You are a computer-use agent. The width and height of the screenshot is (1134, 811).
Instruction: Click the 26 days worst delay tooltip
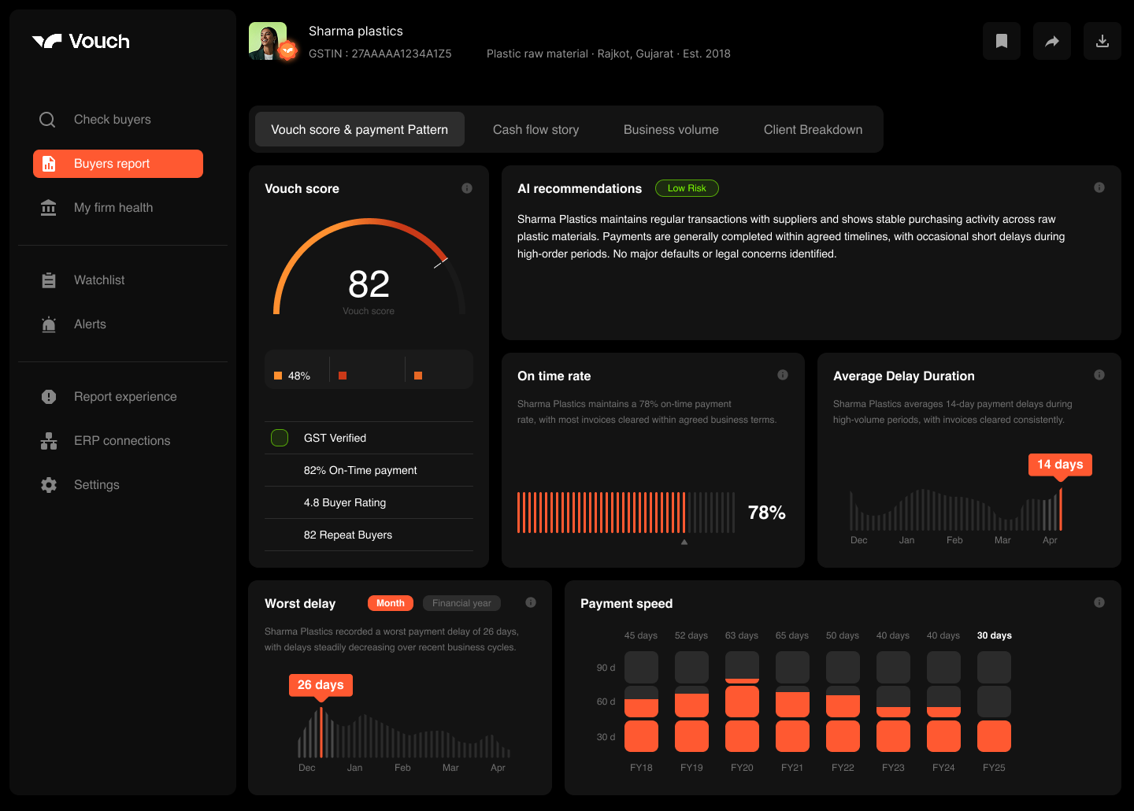click(321, 685)
